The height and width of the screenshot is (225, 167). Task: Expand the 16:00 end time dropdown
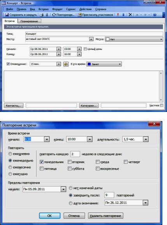point(79,54)
